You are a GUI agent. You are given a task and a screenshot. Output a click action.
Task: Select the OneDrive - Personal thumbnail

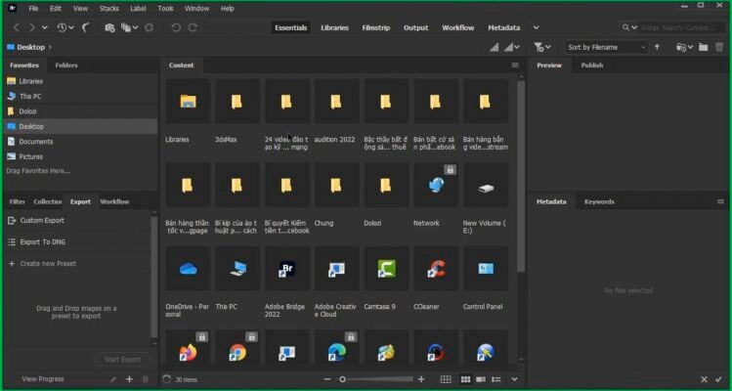[x=188, y=269]
